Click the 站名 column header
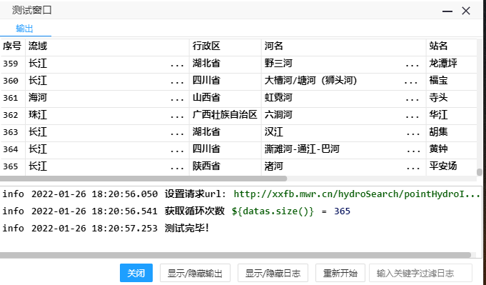 (438, 46)
